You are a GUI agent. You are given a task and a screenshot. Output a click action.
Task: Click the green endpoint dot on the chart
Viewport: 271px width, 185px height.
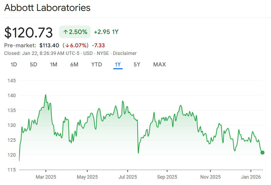click(x=262, y=152)
